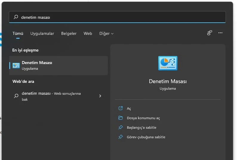This screenshot has width=238, height=160.
Task: Click the folder icon beside Dosya konumunu aç
Action: (121, 118)
